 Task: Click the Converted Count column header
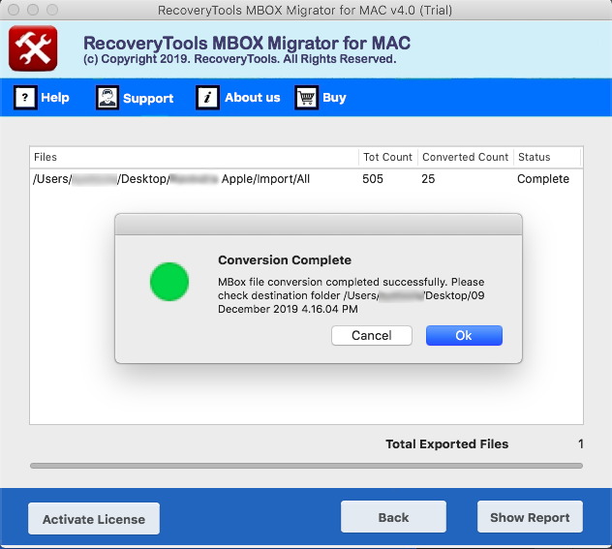coord(464,157)
